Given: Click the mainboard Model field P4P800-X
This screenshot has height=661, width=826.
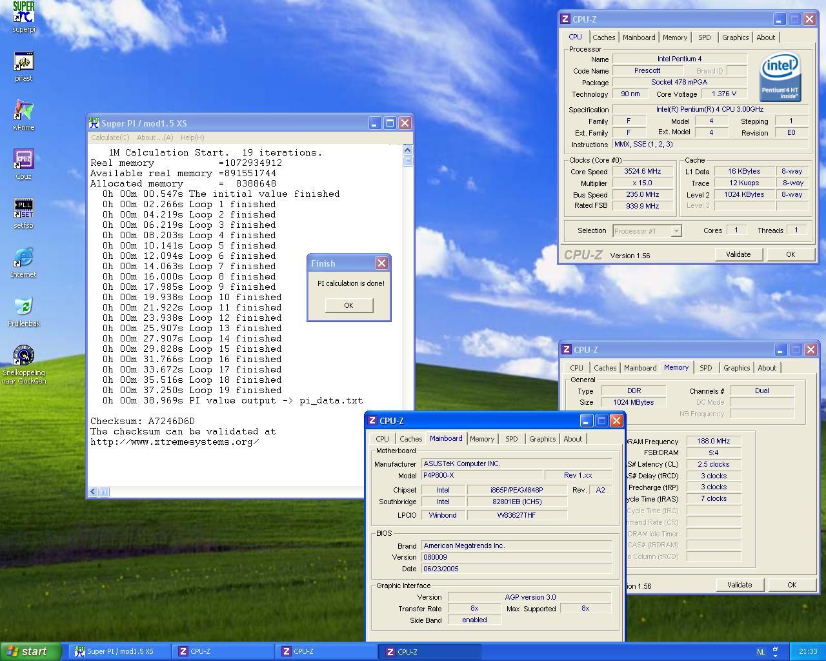Looking at the screenshot, I should coord(482,475).
